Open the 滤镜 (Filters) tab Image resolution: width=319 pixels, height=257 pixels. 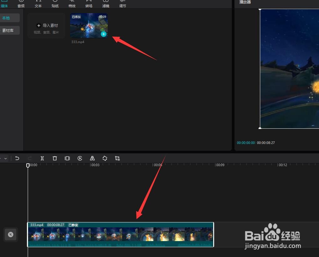point(105,4)
